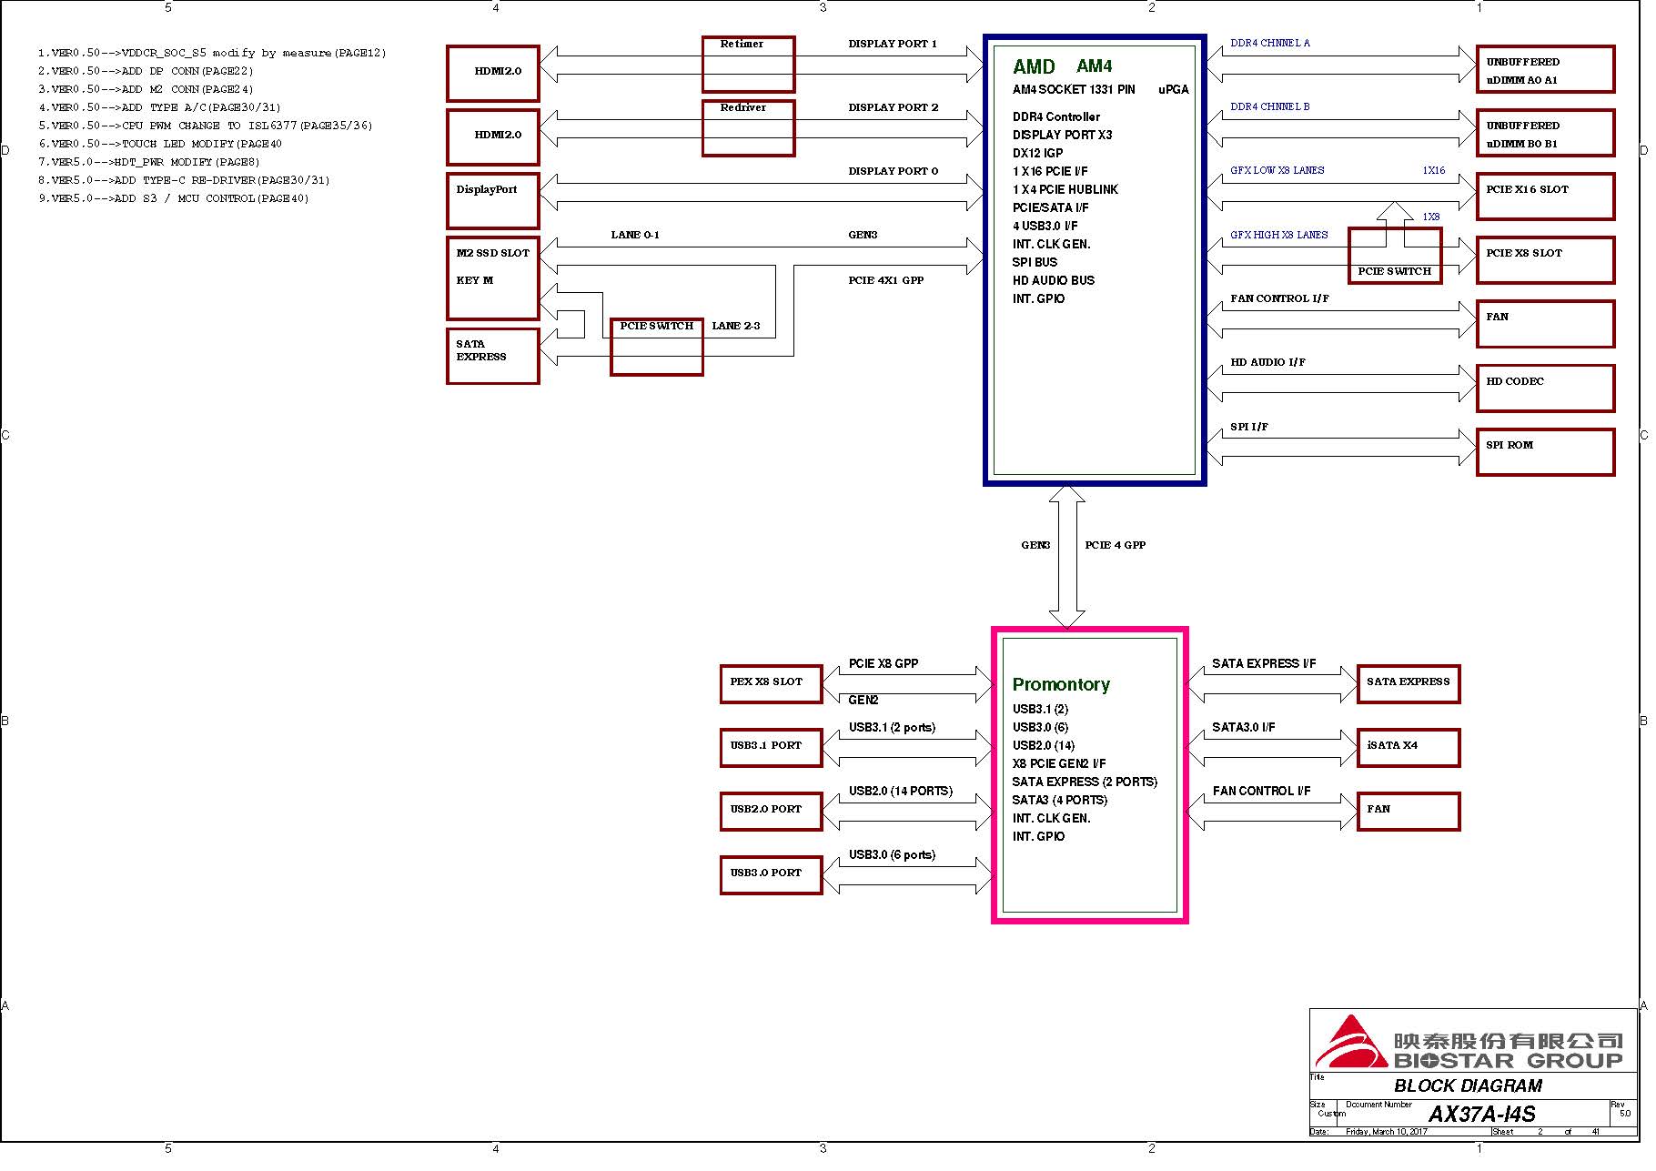Click the PCIE X16 SLOT block
This screenshot has width=1656, height=1171.
[1545, 197]
